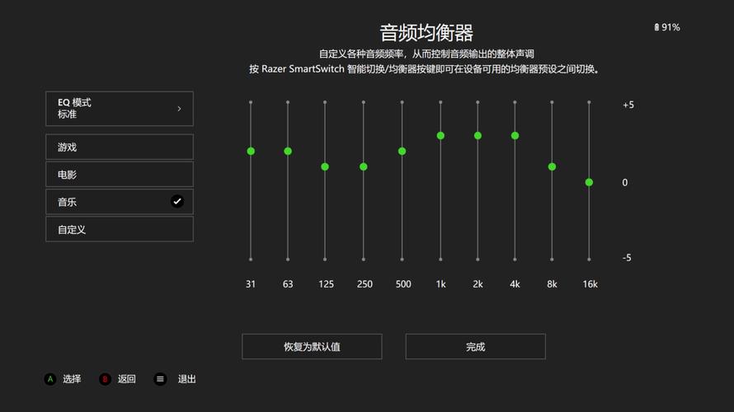
Task: Click the battery icon at 91%
Action: pyautogui.click(x=656, y=27)
